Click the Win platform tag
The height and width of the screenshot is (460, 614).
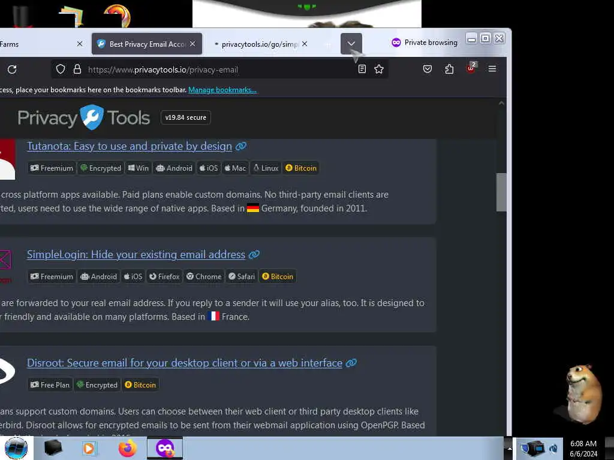click(139, 168)
